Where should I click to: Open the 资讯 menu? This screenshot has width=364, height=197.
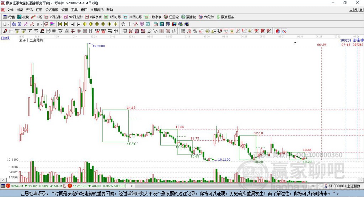[29, 10]
